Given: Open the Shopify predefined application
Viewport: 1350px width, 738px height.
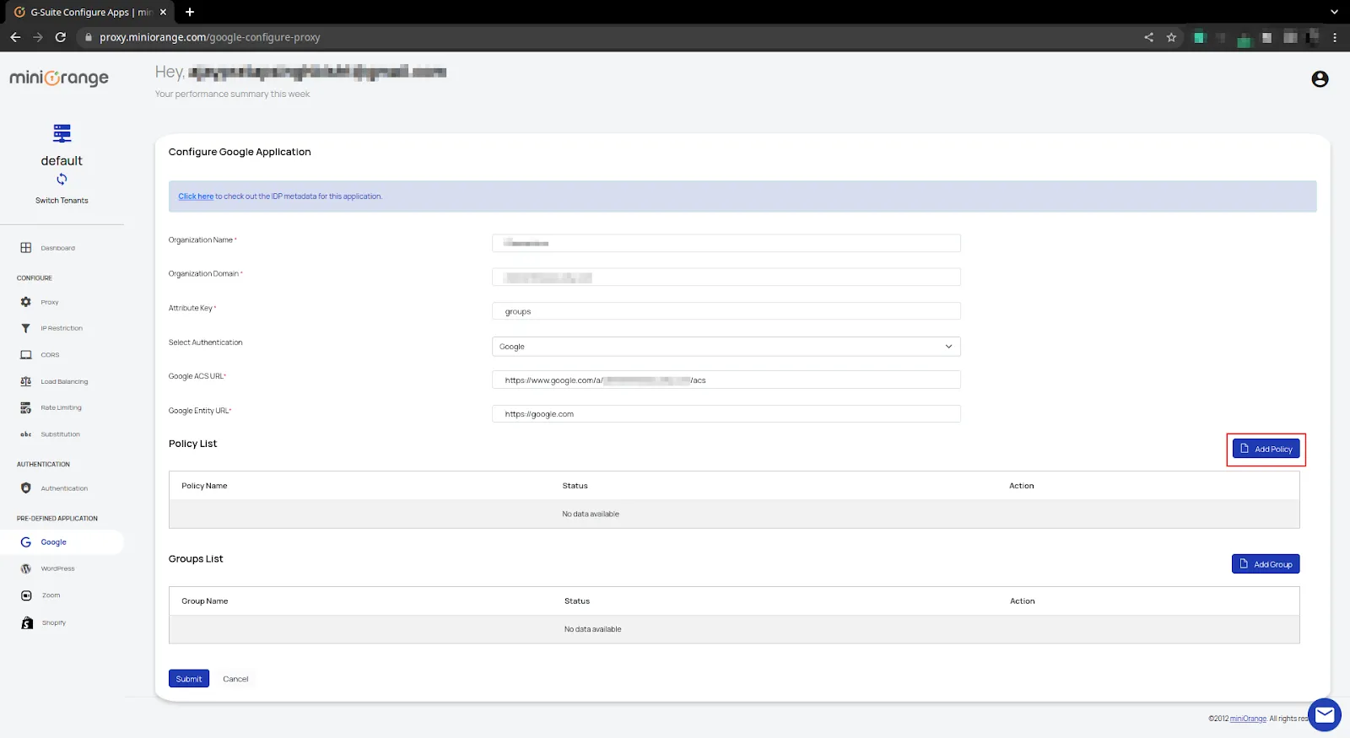Looking at the screenshot, I should point(54,622).
